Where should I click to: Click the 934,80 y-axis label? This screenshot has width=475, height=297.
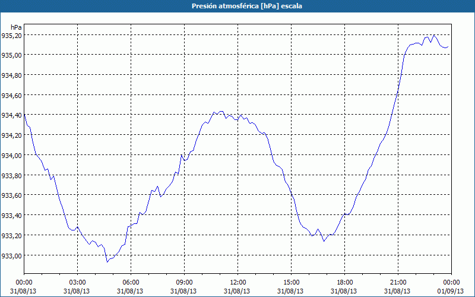click(11, 75)
